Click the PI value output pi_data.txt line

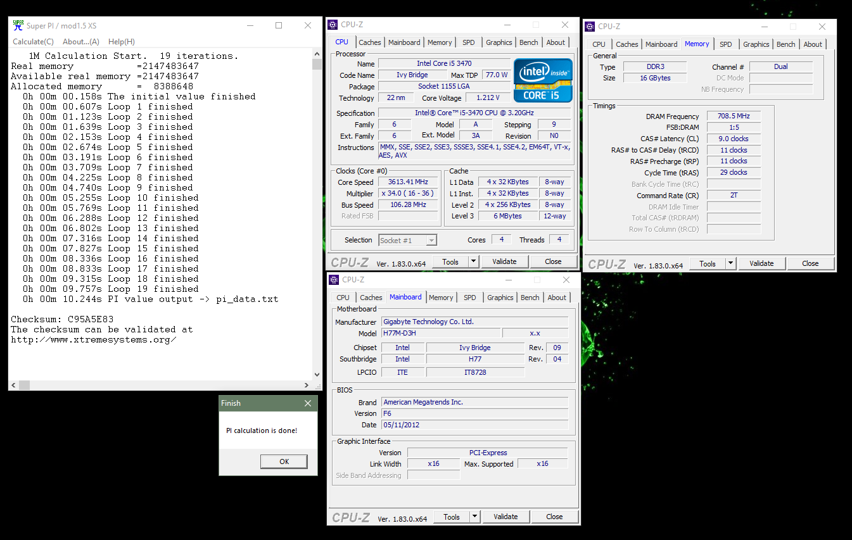pyautogui.click(x=150, y=299)
